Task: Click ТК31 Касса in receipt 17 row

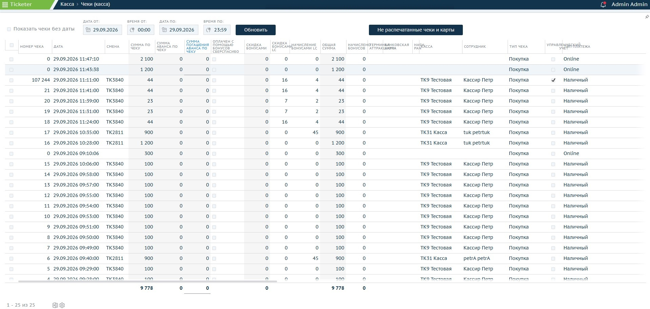Action: tap(434, 132)
